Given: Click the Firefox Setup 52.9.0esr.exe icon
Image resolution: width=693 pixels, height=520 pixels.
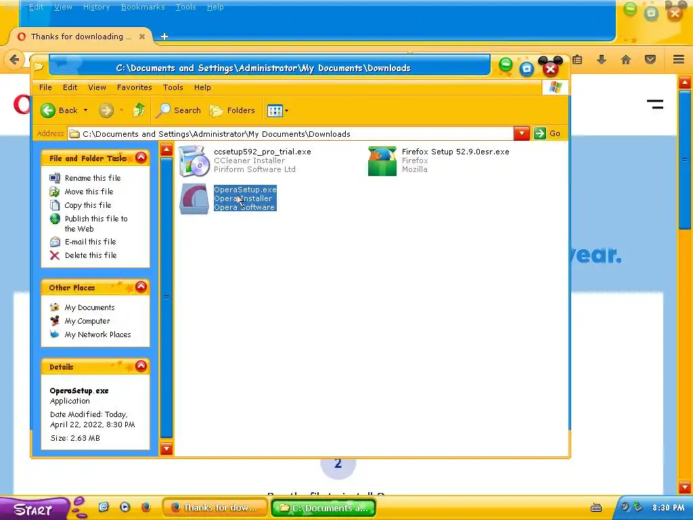Looking at the screenshot, I should 382,161.
